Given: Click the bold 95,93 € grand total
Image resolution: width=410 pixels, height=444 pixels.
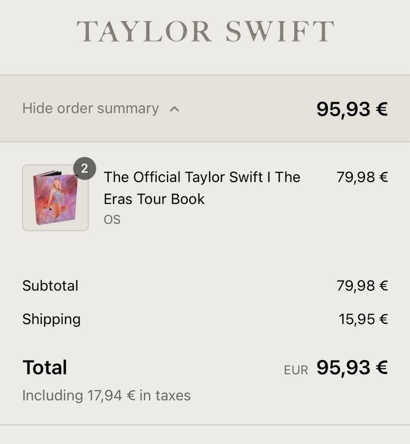Looking at the screenshot, I should pyautogui.click(x=352, y=368).
